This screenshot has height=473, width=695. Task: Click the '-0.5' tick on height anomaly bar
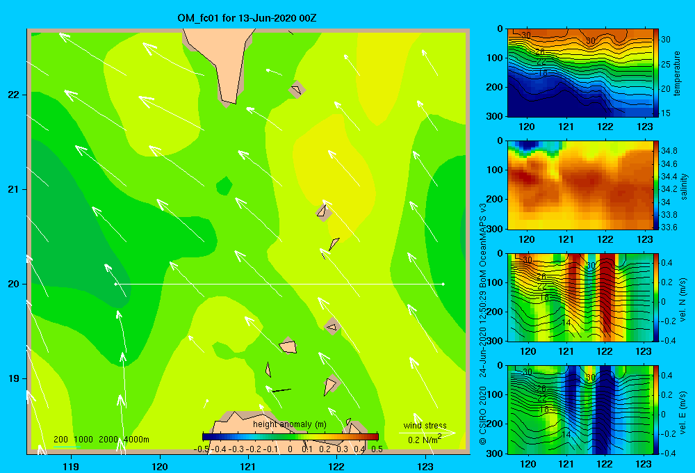pyautogui.click(x=202, y=449)
